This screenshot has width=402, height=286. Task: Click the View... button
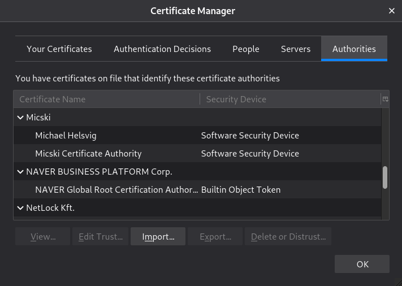43,236
